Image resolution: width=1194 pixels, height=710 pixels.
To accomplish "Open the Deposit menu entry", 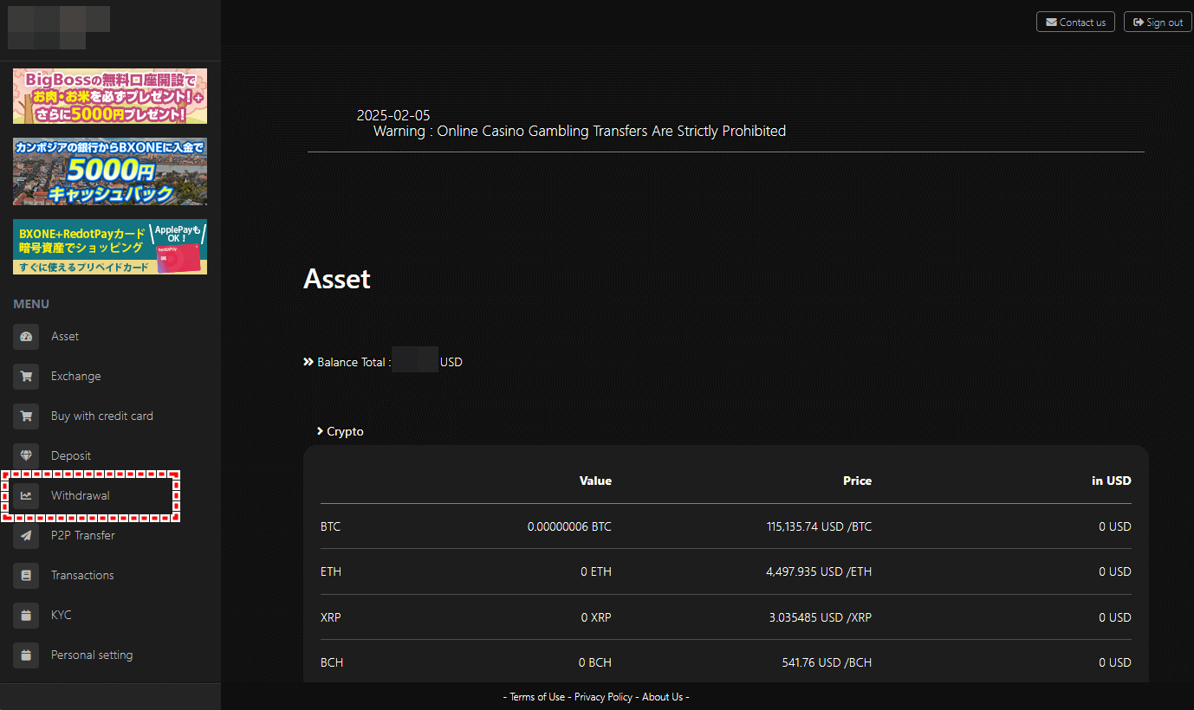I will [x=71, y=456].
